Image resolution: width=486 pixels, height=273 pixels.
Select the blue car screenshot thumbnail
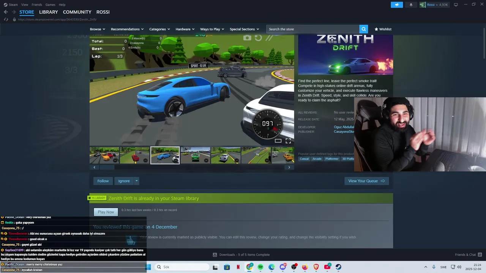(165, 155)
